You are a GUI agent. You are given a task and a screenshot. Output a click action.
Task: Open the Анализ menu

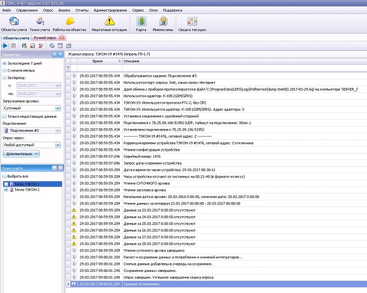[x=65, y=11]
